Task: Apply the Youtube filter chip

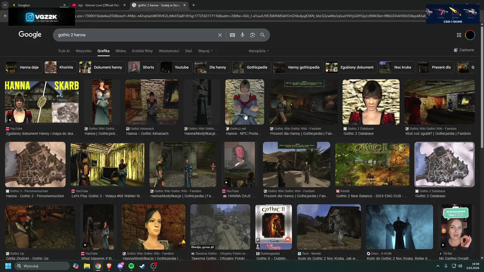Action: pos(176,67)
